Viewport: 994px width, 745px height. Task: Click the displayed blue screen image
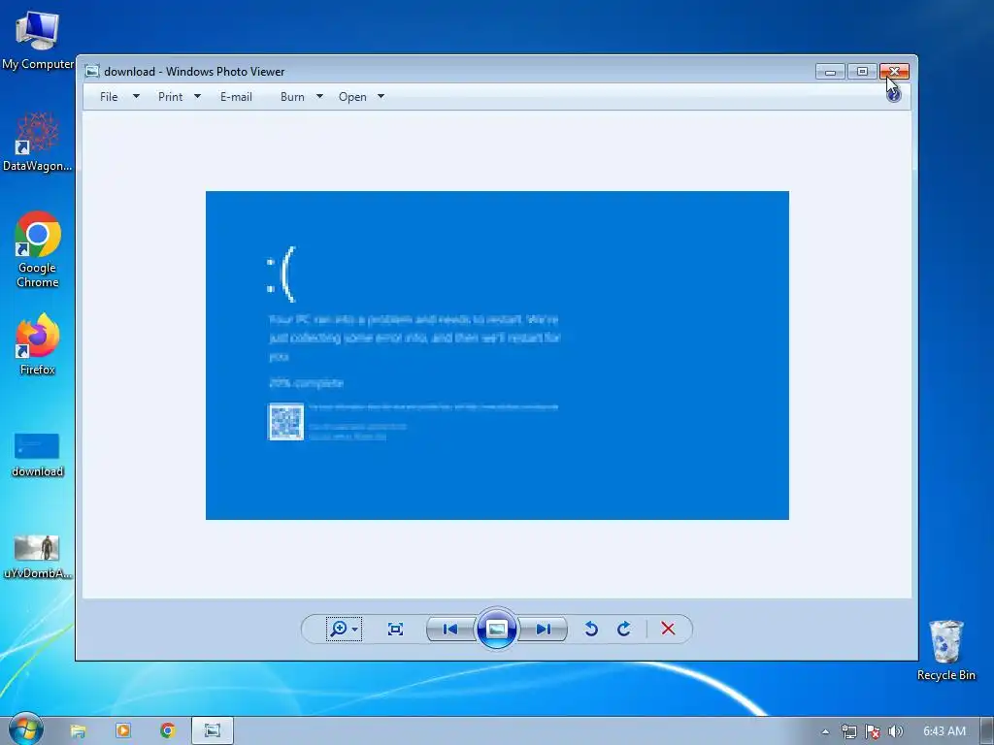pyautogui.click(x=497, y=355)
